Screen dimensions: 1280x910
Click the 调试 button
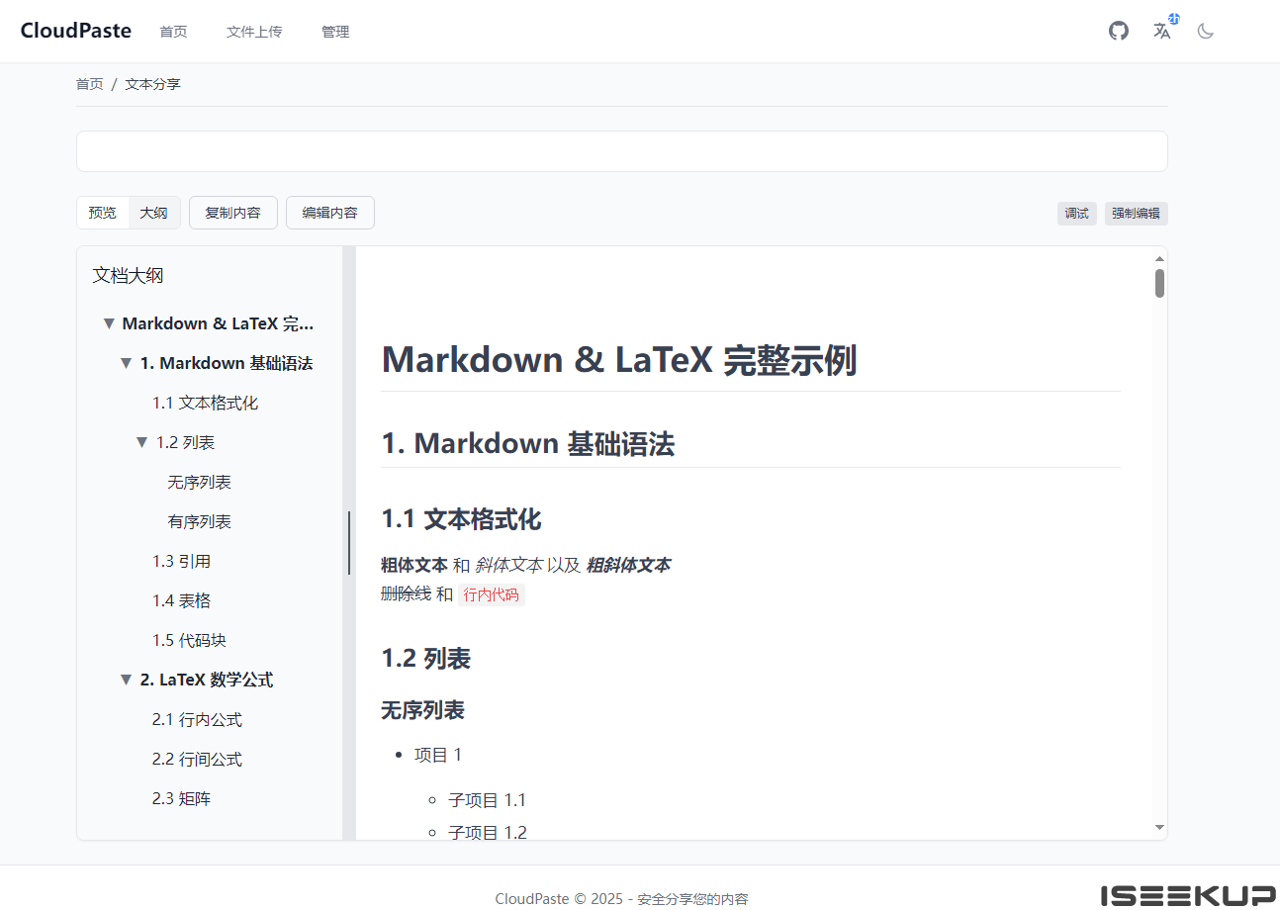[1077, 214]
